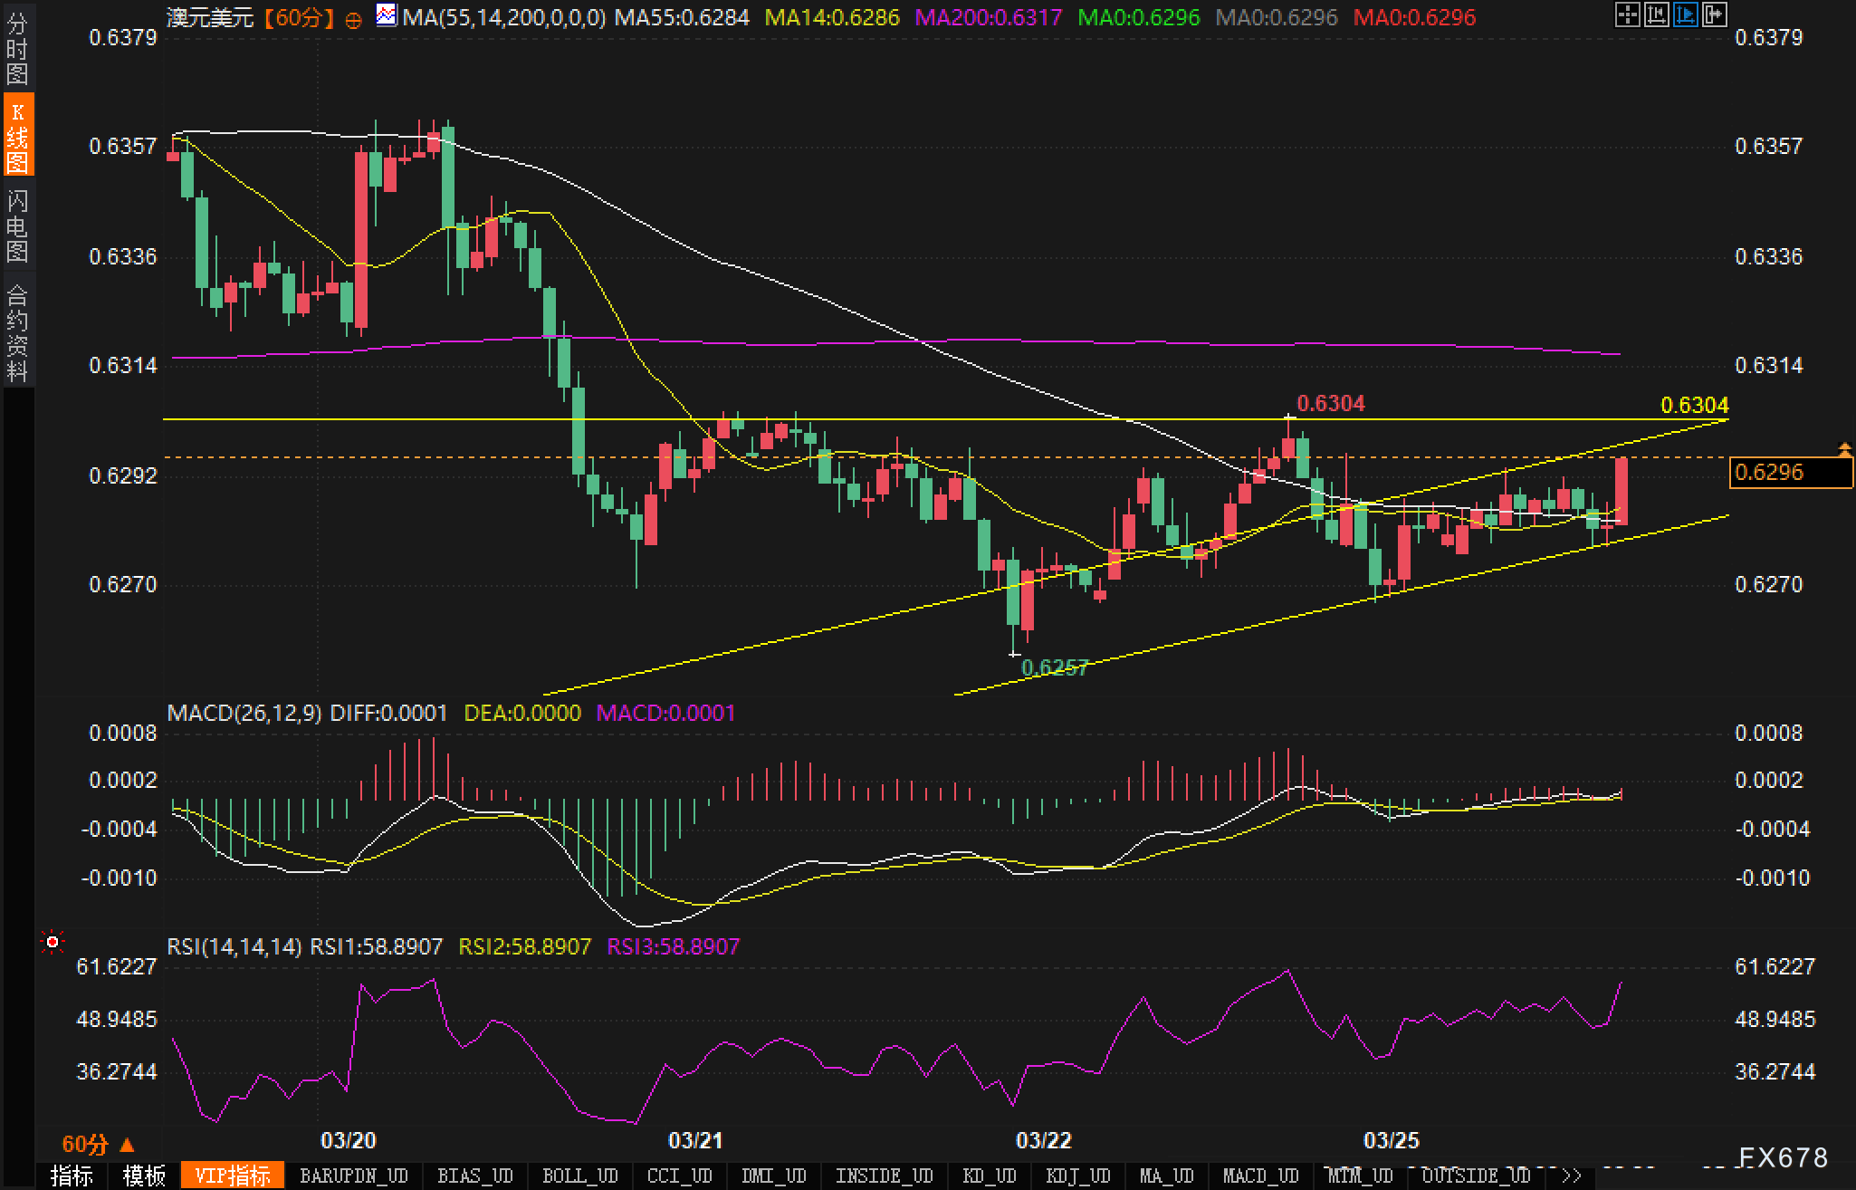Click the orange circle icon beside 60分
This screenshot has height=1190, width=1856.
[354, 19]
